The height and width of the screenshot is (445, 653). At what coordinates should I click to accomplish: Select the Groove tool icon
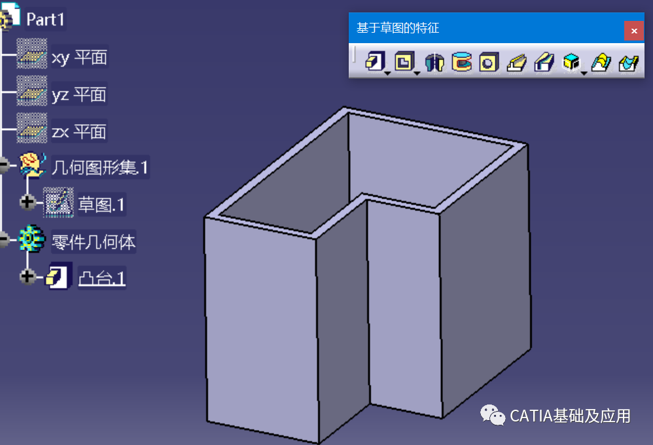461,62
